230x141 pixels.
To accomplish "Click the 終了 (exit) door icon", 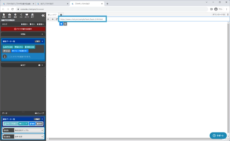I will pyautogui.click(x=32, y=15).
